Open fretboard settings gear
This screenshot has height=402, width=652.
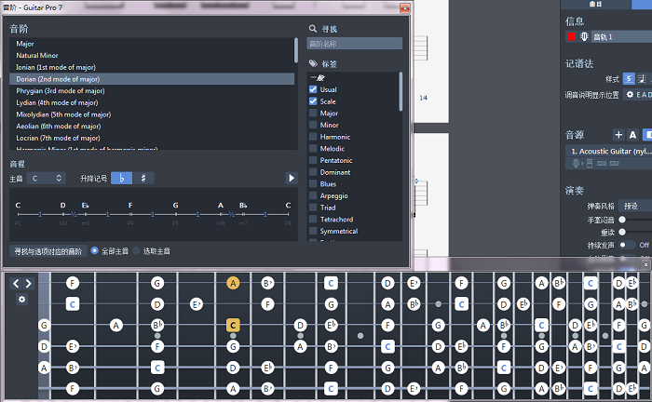[22, 300]
